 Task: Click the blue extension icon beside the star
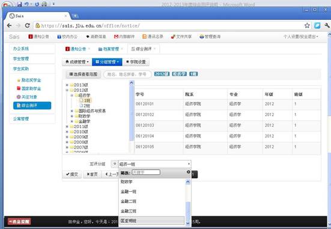[317, 26]
